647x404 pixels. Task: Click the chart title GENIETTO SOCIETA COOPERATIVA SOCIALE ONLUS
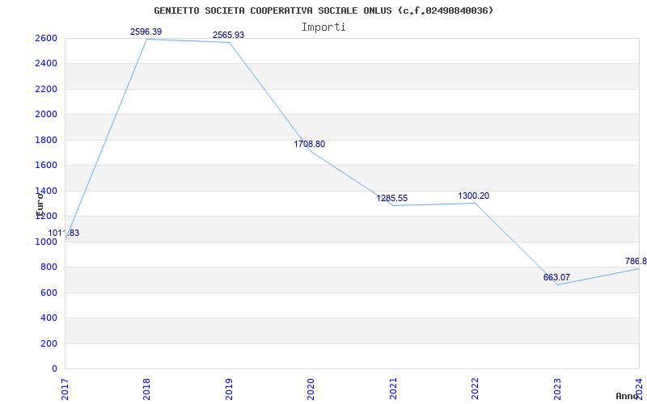click(x=323, y=11)
